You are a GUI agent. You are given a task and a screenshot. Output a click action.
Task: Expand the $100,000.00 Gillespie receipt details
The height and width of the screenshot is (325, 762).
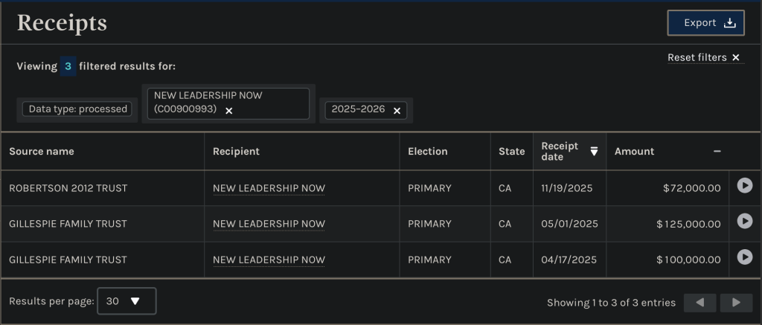(744, 257)
